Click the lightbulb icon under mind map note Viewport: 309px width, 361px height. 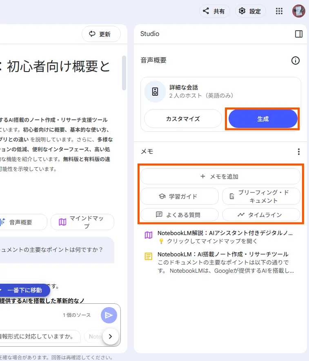161,241
